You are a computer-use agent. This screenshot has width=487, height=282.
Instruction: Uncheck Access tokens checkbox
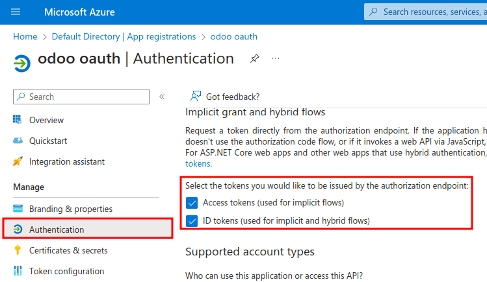coord(192,202)
